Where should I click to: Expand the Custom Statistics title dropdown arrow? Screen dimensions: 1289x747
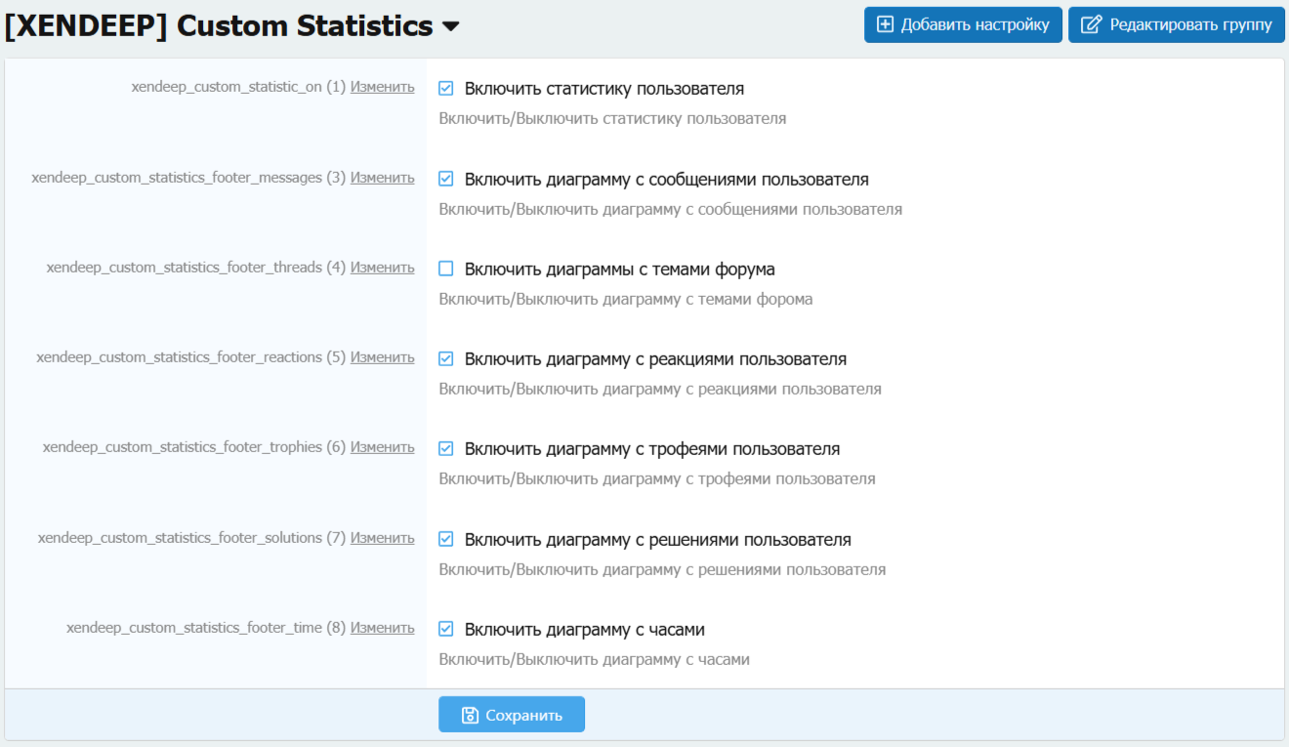coord(450,27)
